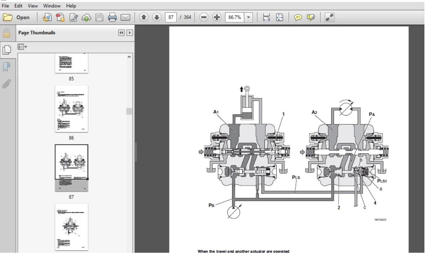This screenshot has width=426, height=253.
Task: Click the Page Thumbnails panel title
Action: click(x=37, y=33)
